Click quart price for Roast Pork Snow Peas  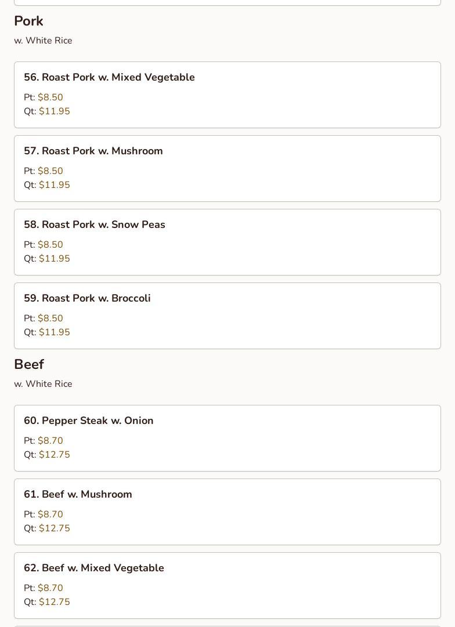pyautogui.click(x=55, y=258)
